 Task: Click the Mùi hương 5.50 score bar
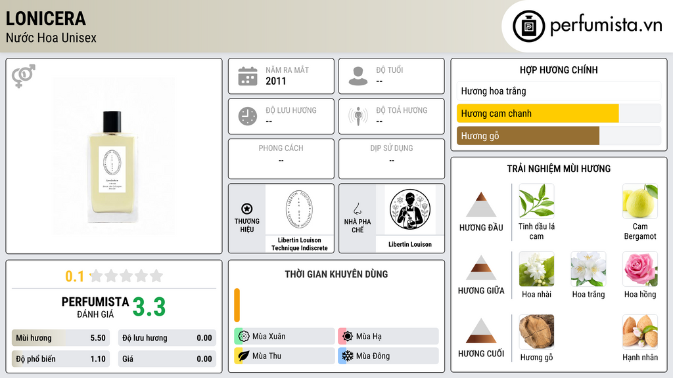pyautogui.click(x=60, y=338)
